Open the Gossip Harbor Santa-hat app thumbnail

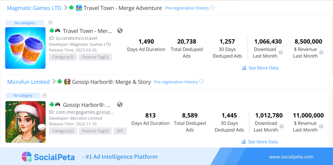click(25, 122)
